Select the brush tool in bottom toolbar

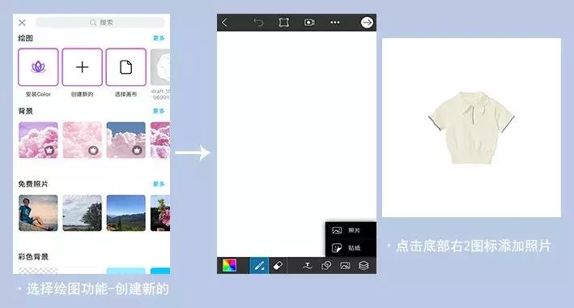pyautogui.click(x=259, y=266)
